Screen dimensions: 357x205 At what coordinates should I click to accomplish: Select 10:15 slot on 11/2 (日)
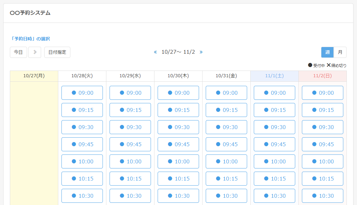(x=323, y=179)
